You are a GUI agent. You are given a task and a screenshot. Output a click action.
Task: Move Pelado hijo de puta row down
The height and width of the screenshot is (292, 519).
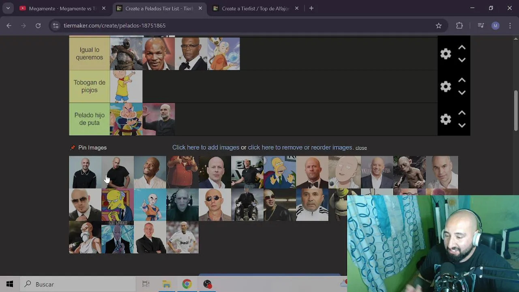tap(462, 125)
